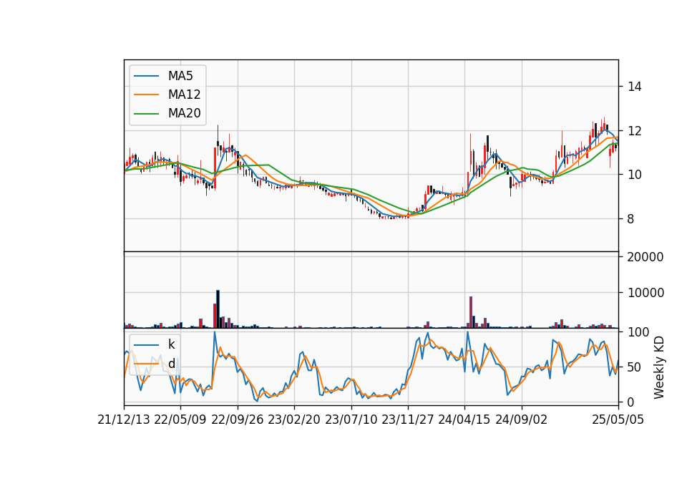Click the volume axis value 10000

(645, 293)
